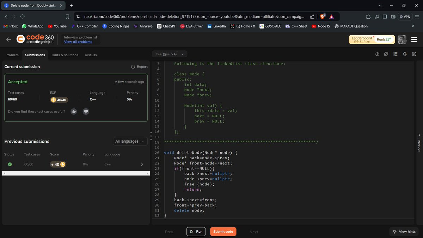Open the Brave browser main menu
This screenshot has height=238, width=423.
click(x=417, y=17)
